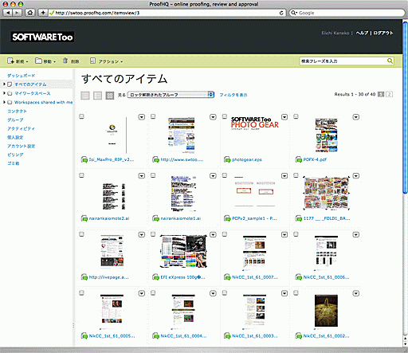
Task: Open the photogear.eps file link
Action: point(247,159)
